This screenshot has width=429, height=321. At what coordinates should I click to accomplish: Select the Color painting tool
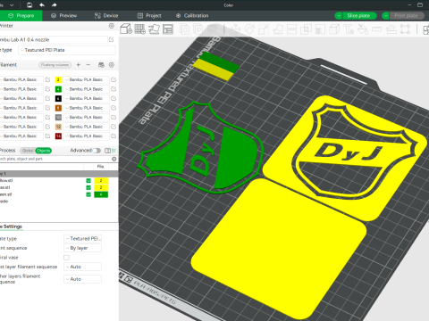(363, 29)
